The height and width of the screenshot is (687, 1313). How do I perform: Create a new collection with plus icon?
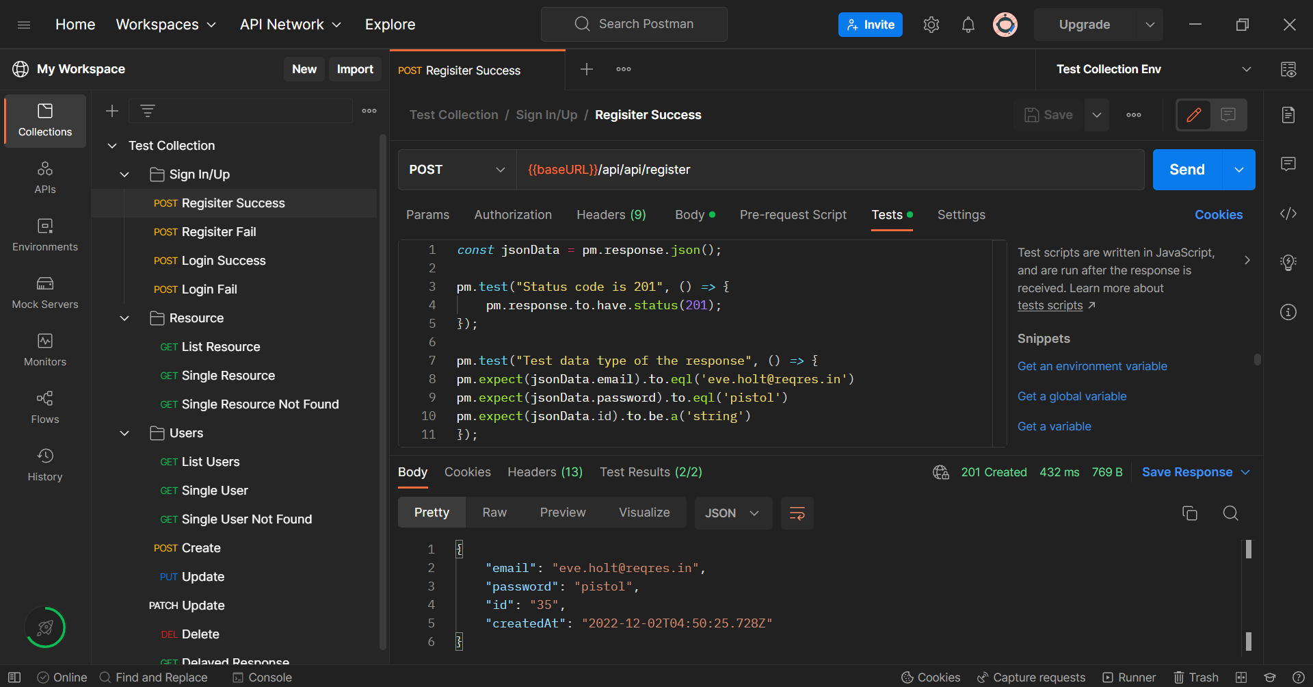click(112, 111)
